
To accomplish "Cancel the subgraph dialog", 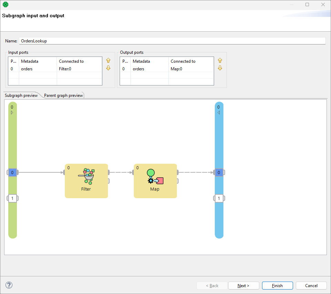I will point(311,286).
